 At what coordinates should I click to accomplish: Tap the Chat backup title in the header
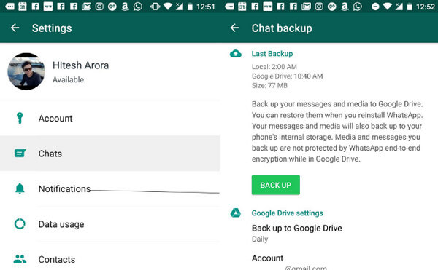(x=282, y=28)
